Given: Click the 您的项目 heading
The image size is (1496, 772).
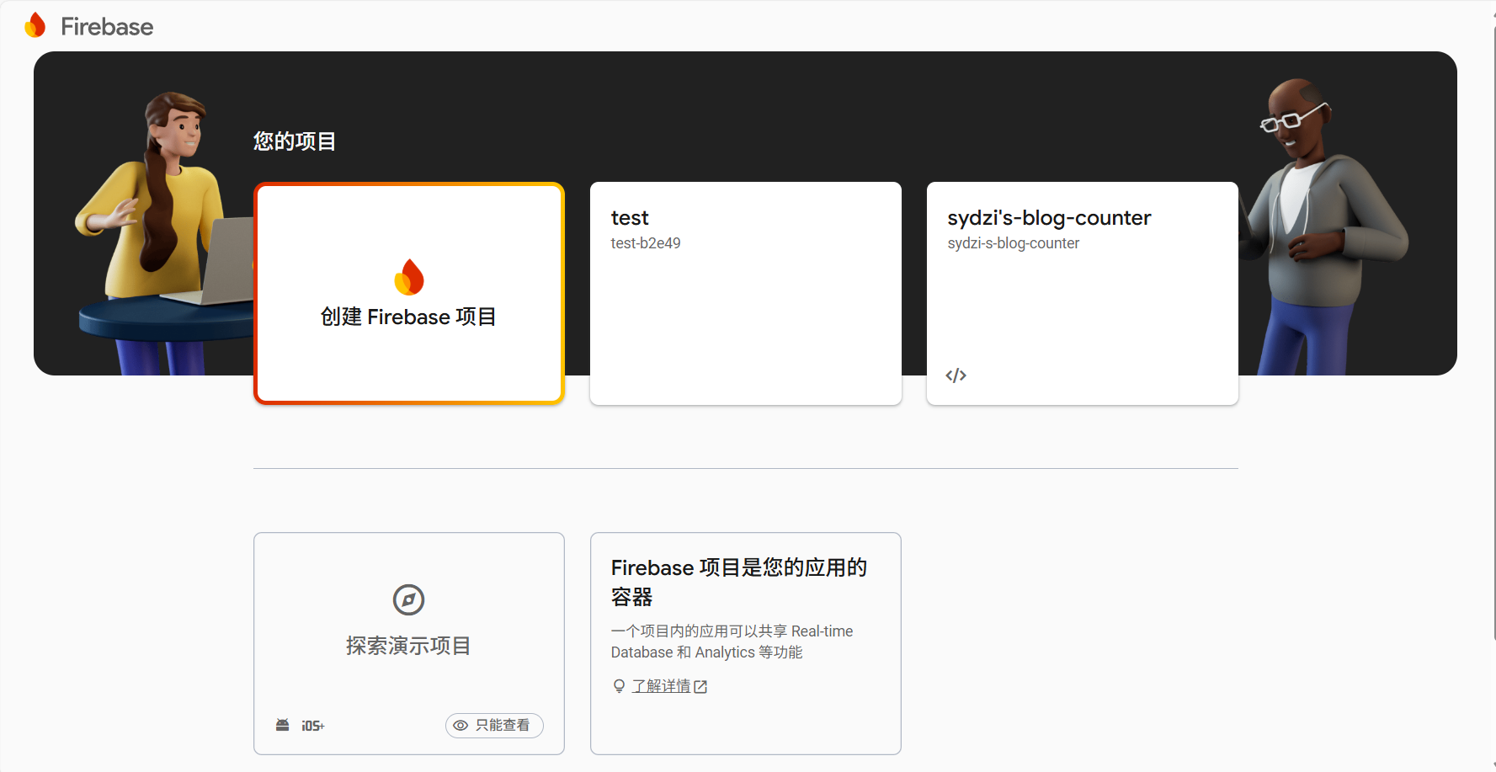Looking at the screenshot, I should click(295, 141).
